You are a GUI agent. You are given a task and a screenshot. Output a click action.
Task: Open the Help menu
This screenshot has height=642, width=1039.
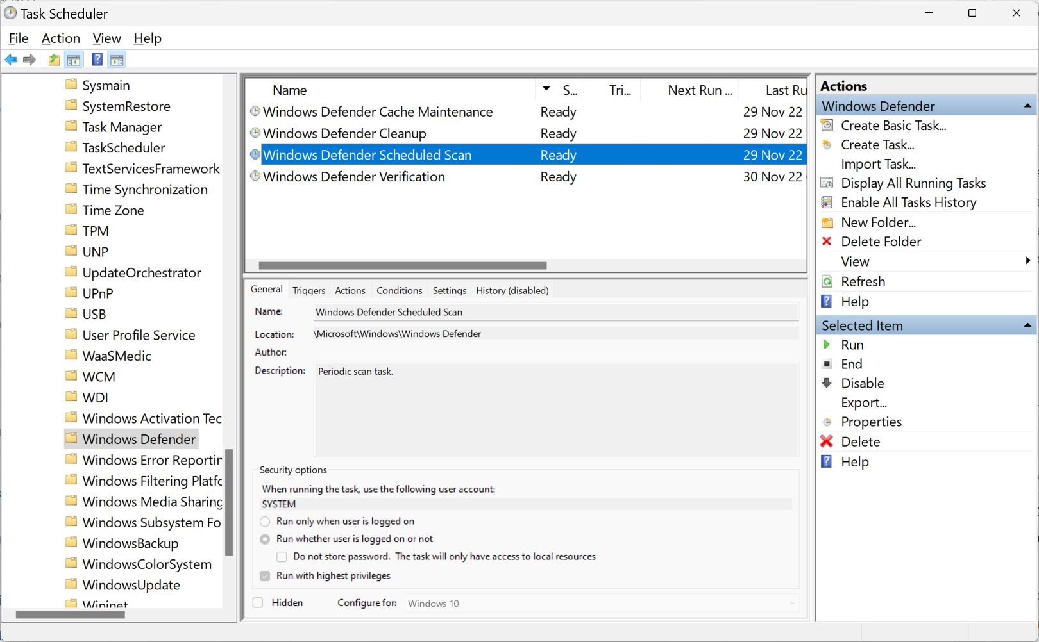pyautogui.click(x=148, y=38)
